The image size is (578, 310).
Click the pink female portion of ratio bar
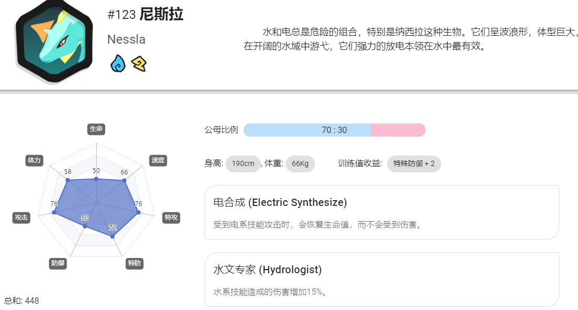pyautogui.click(x=398, y=130)
